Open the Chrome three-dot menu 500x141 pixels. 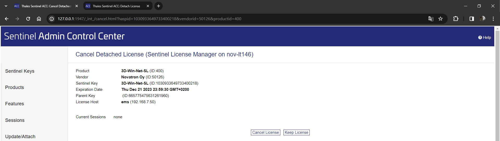[493, 19]
